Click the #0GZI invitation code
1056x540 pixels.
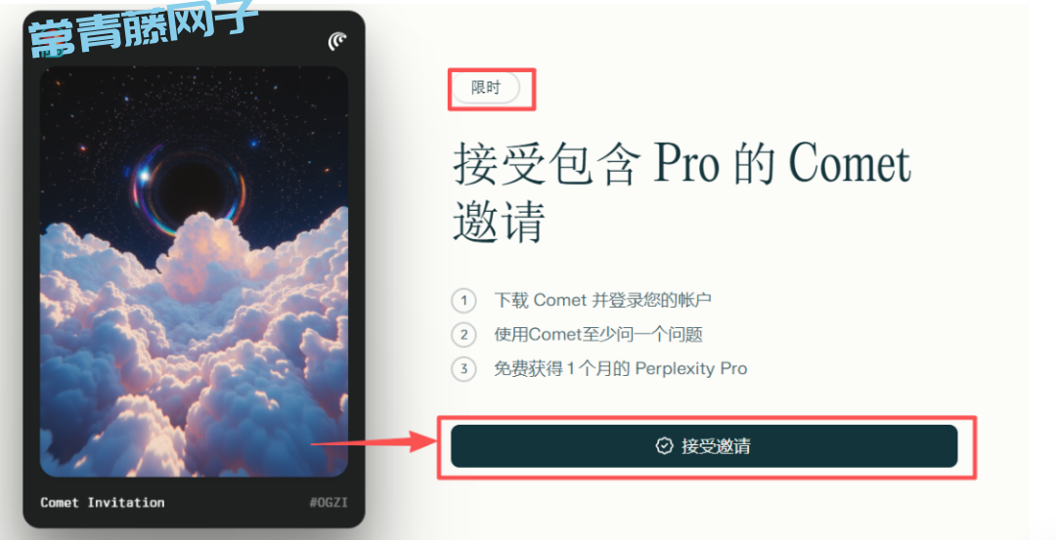coord(329,502)
